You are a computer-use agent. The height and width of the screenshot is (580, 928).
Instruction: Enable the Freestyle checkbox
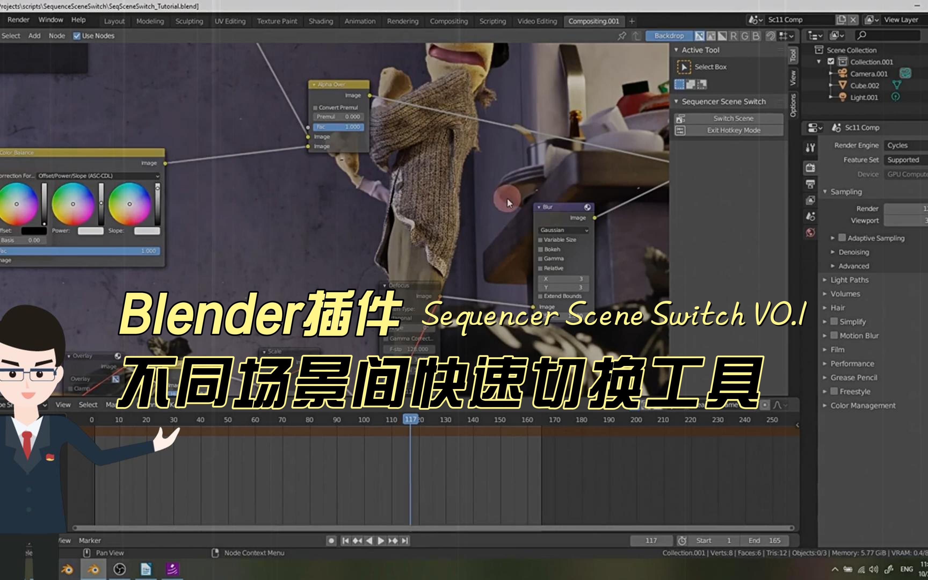click(834, 391)
